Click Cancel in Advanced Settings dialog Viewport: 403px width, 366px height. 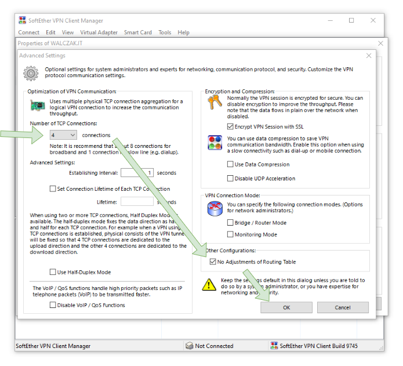pyautogui.click(x=343, y=307)
